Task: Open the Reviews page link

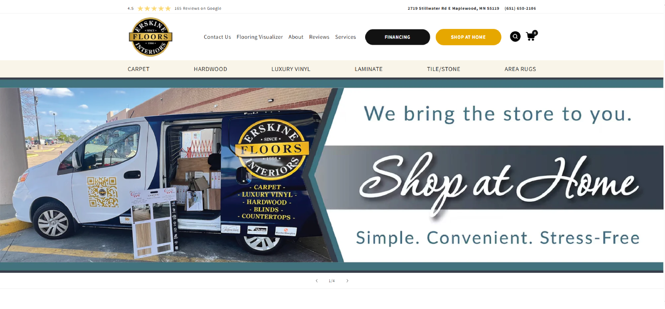Action: (319, 37)
